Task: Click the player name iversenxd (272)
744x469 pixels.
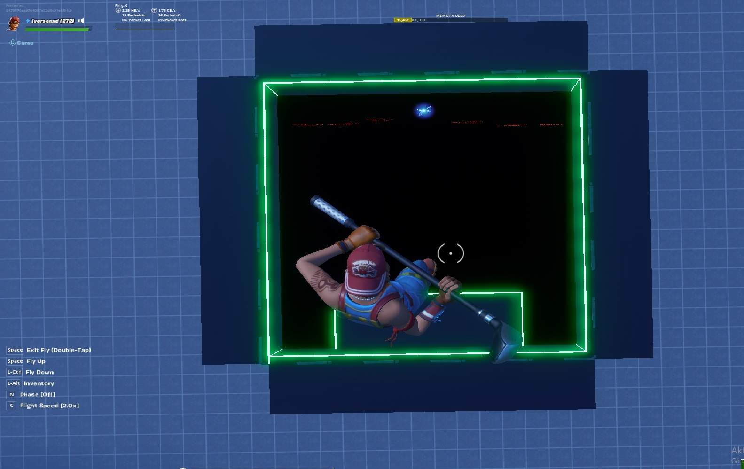Action: tap(53, 21)
